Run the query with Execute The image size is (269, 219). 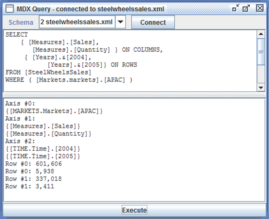tap(134, 210)
